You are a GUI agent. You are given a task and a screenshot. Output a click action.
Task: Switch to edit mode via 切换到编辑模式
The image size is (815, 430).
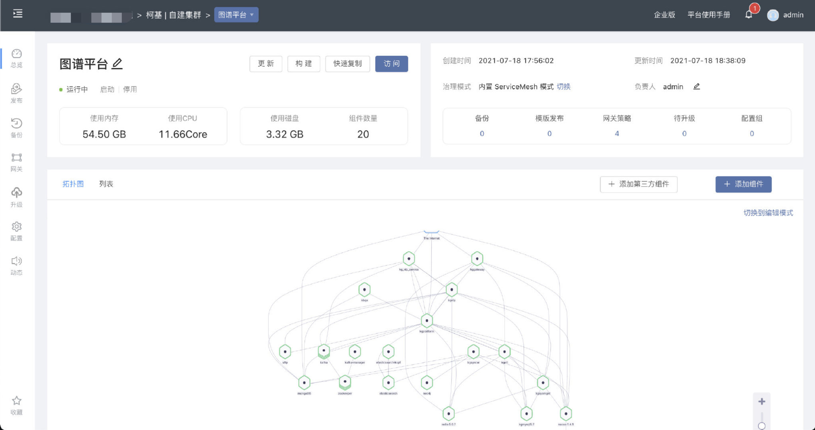click(x=768, y=213)
